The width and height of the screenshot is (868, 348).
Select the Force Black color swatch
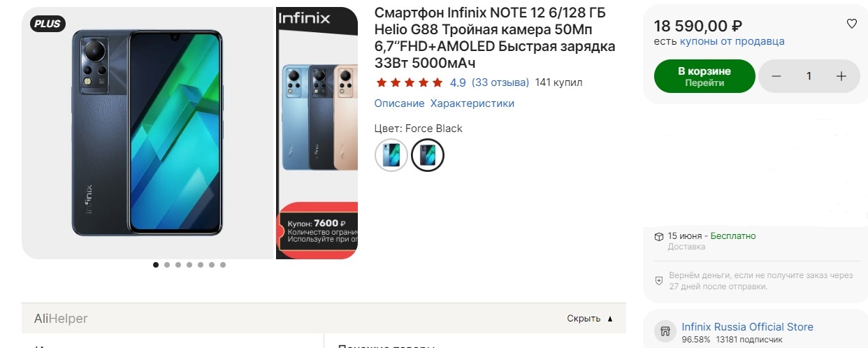coord(427,155)
